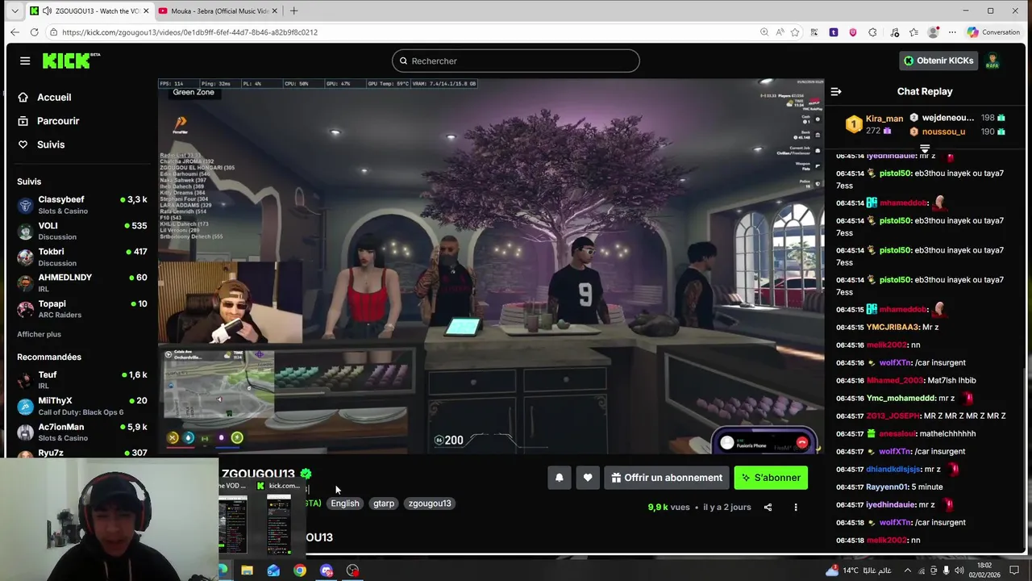
Task: Expand the top gifters leaderboard arrow
Action: [925, 148]
